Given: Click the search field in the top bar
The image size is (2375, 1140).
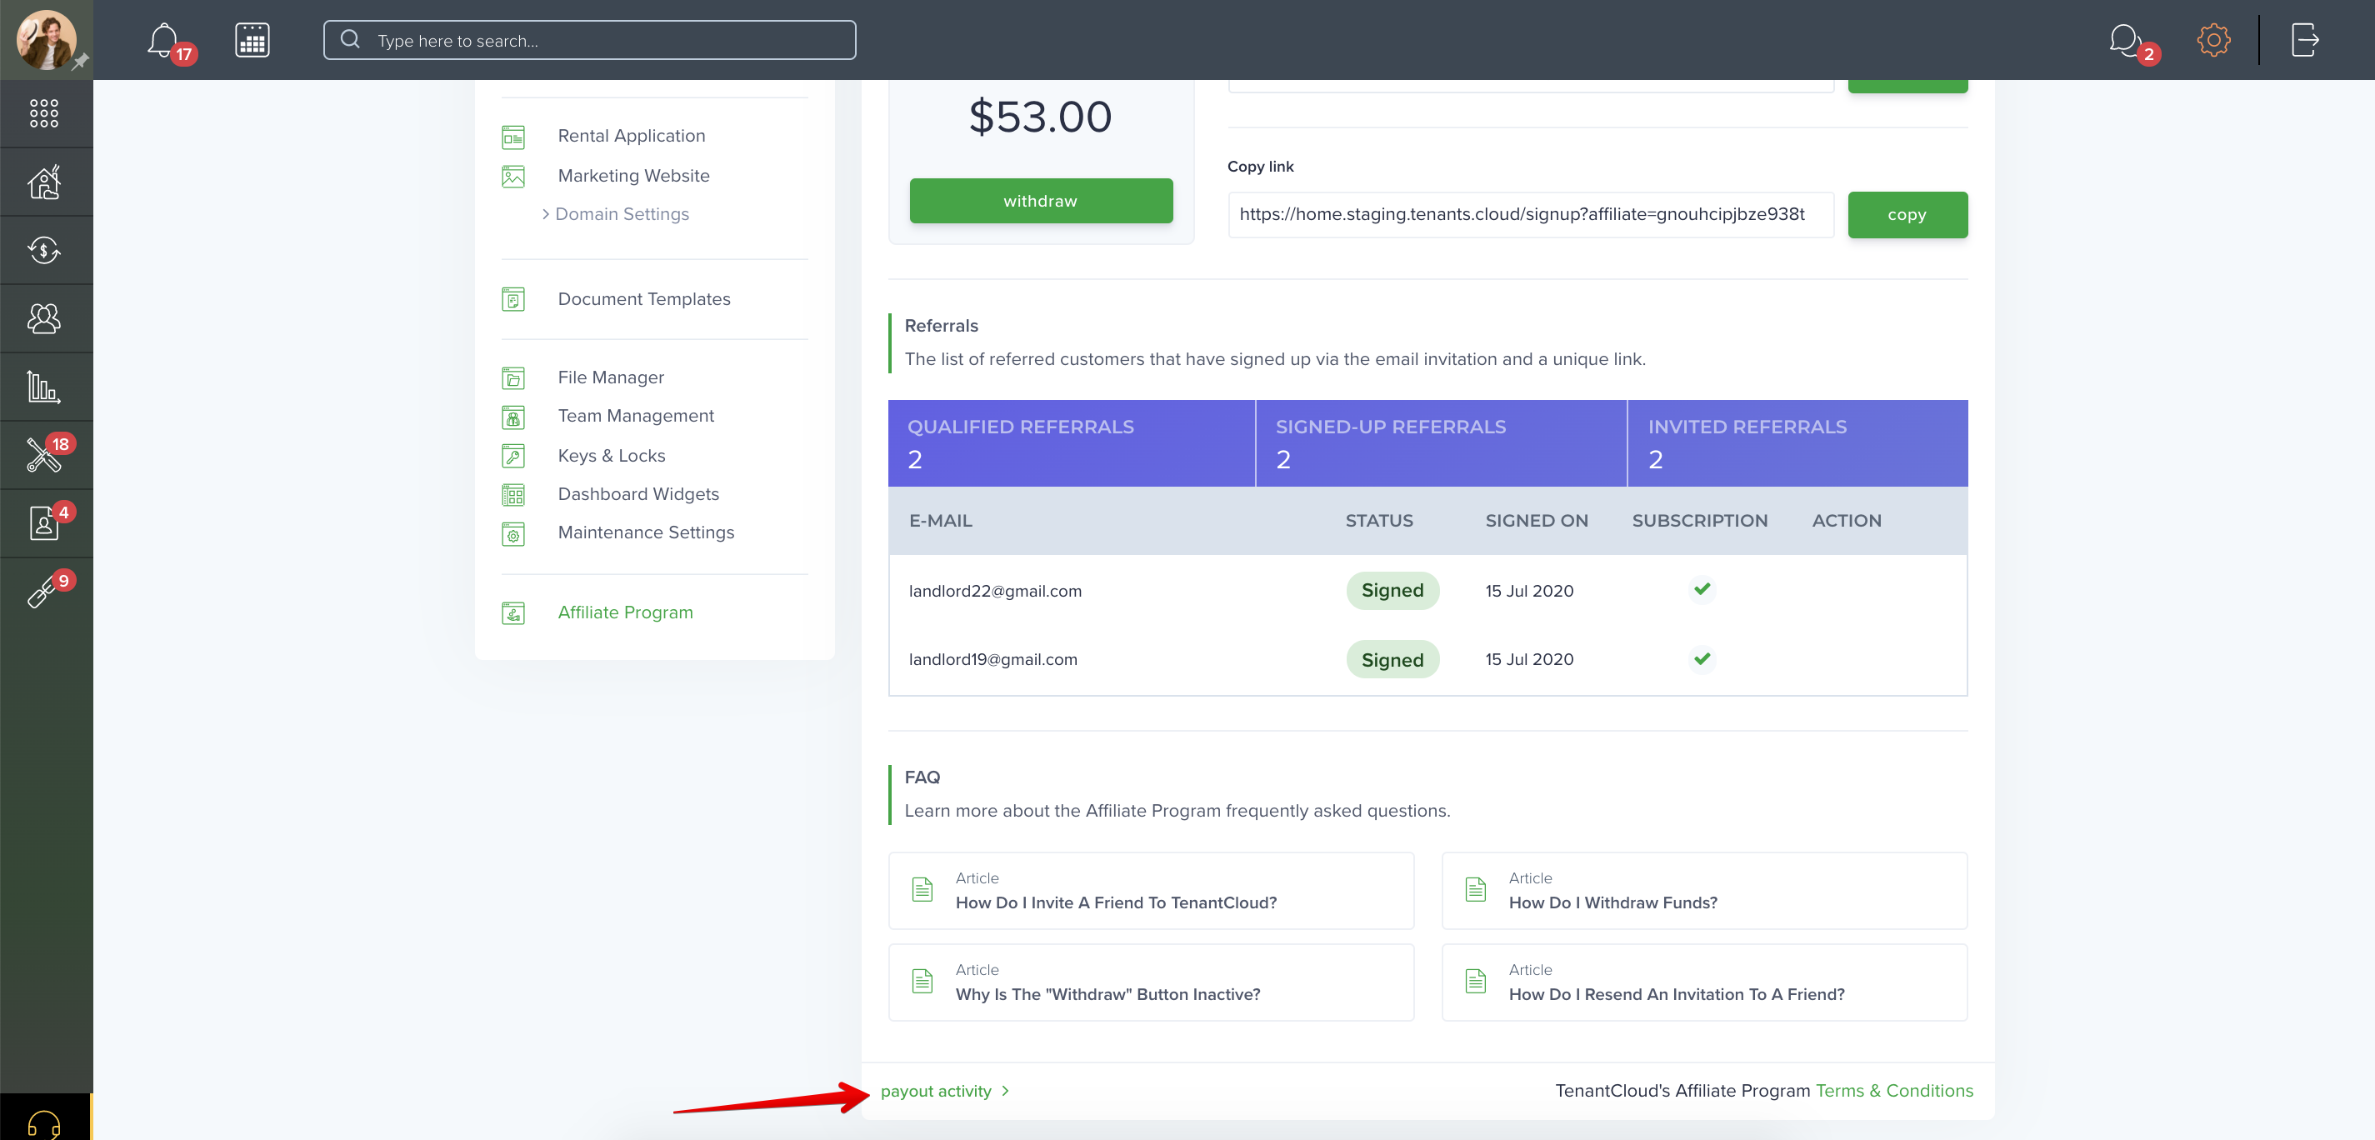Looking at the screenshot, I should (x=589, y=40).
